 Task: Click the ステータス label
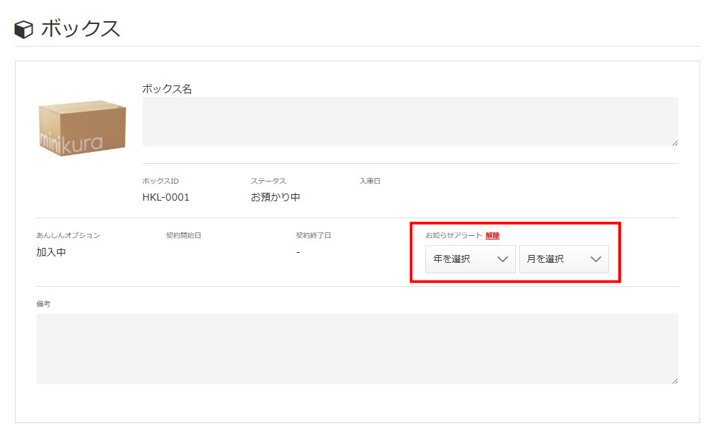(268, 181)
